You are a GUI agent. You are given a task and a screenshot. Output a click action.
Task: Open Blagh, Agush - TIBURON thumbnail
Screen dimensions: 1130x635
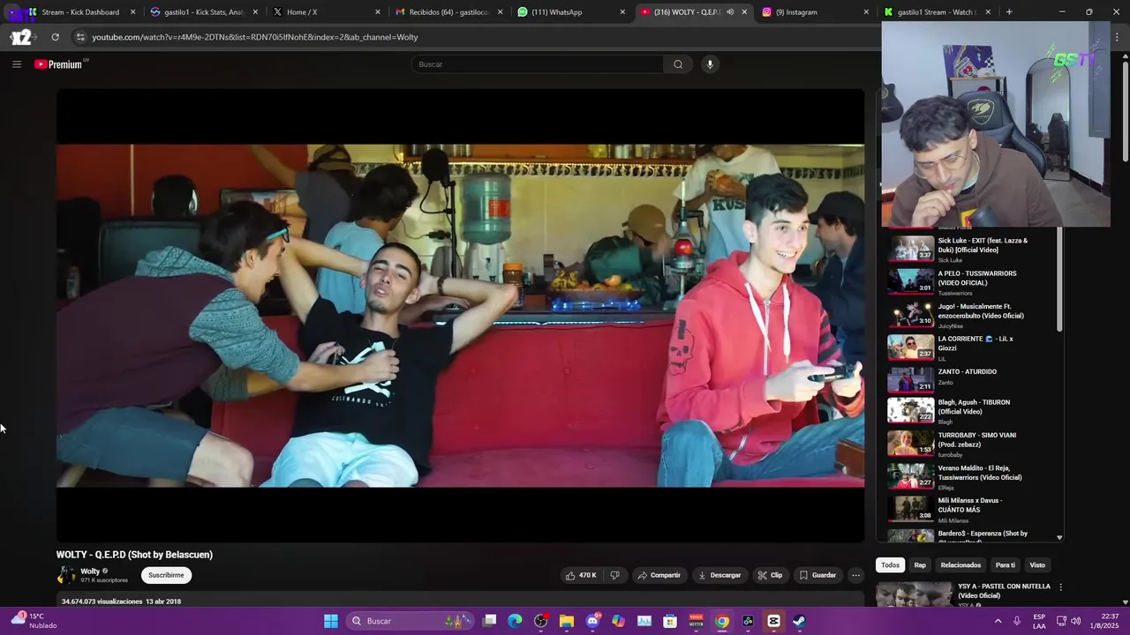(x=910, y=410)
